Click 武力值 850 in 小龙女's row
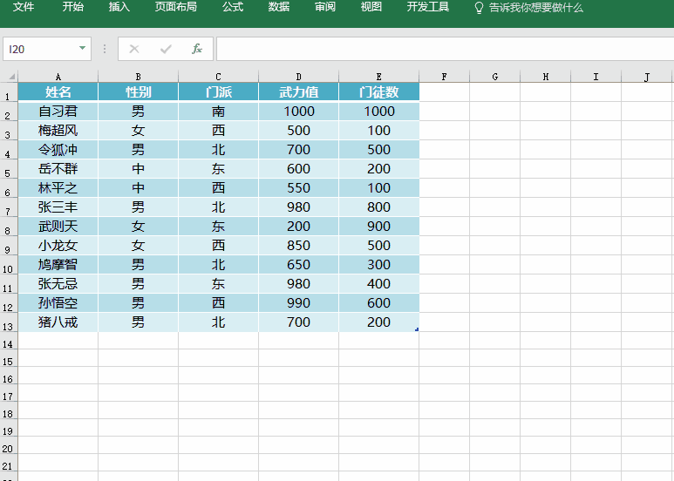 (298, 246)
